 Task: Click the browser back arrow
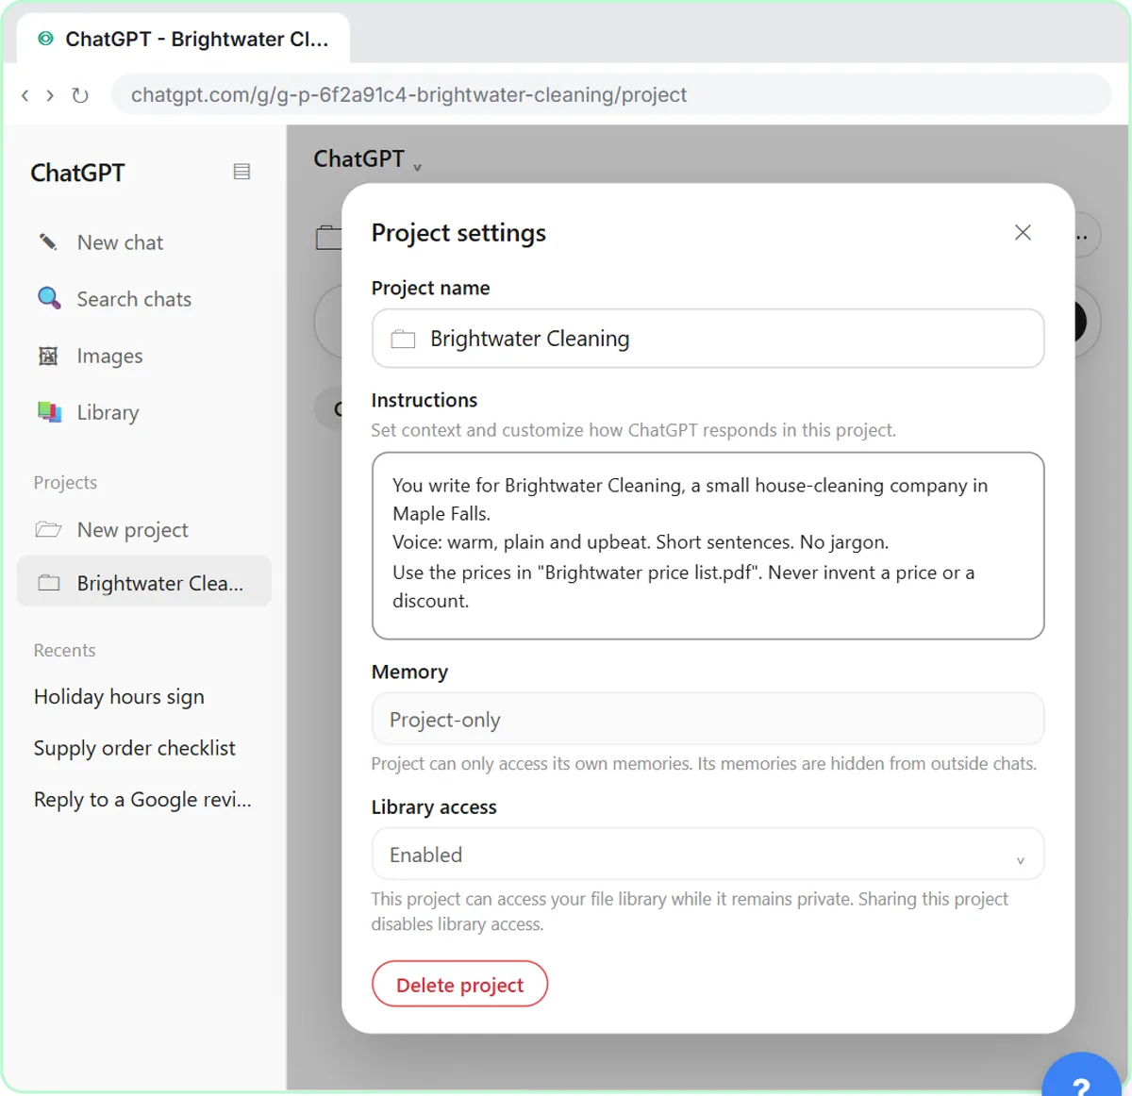point(25,95)
